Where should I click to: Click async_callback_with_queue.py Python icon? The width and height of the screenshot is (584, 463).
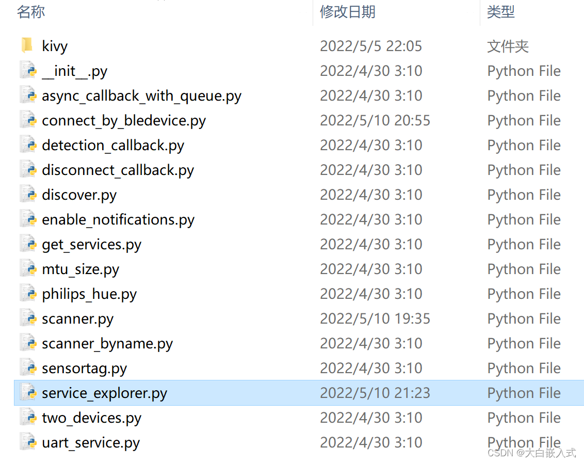28,95
